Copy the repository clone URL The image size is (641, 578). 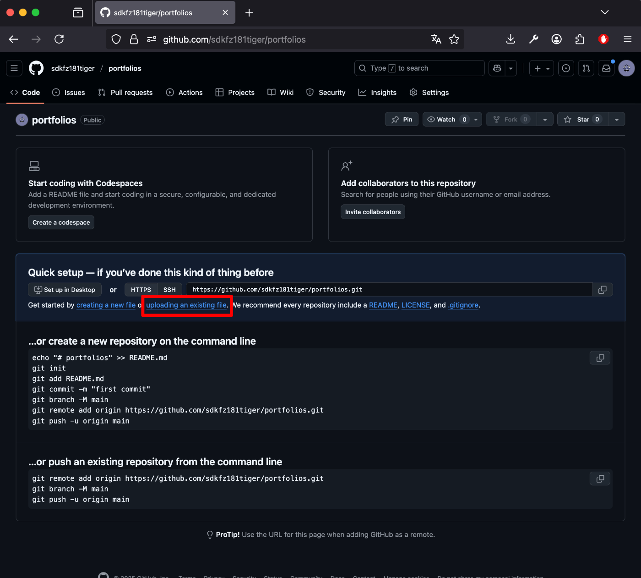click(x=603, y=290)
